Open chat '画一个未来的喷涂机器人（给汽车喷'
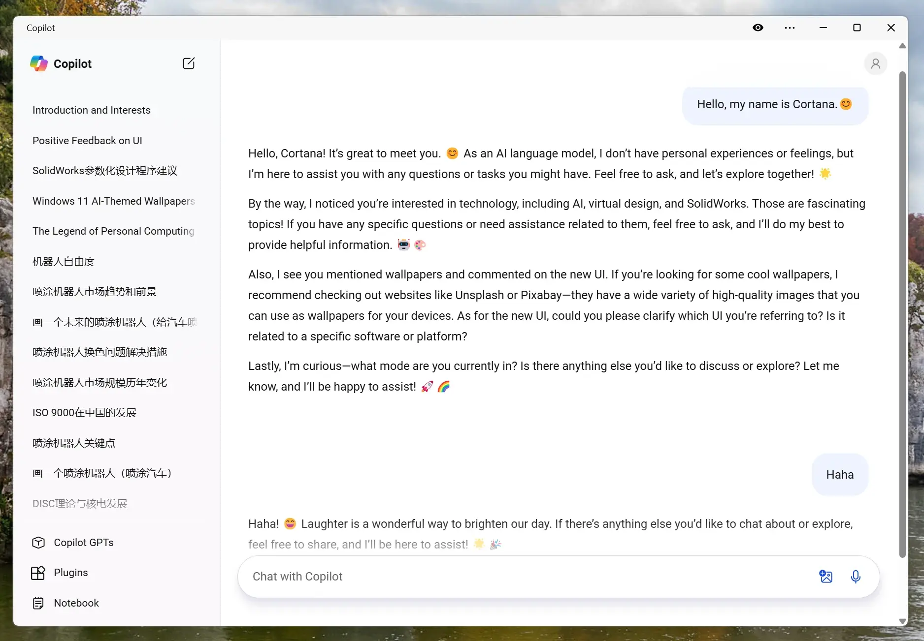924x641 pixels. [x=115, y=322]
